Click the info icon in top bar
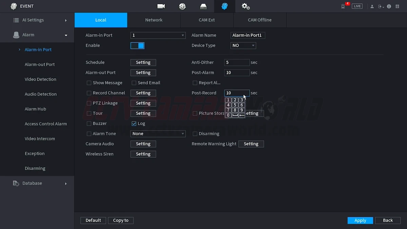 (389, 6)
